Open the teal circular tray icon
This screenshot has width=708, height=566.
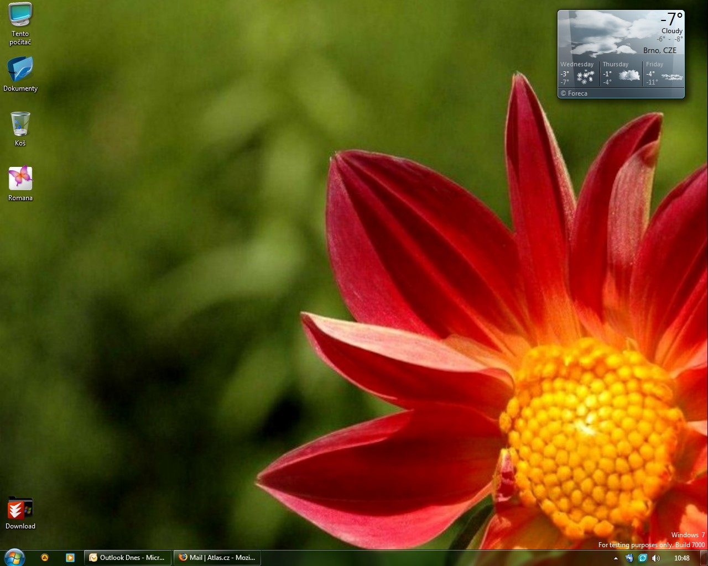point(642,558)
